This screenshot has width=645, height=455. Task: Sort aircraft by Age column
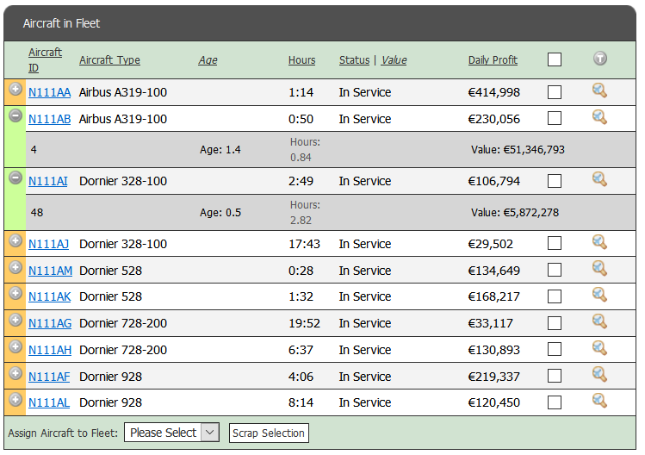point(208,60)
